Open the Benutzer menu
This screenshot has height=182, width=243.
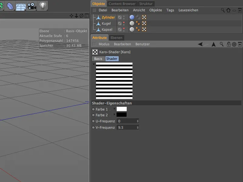(x=142, y=44)
